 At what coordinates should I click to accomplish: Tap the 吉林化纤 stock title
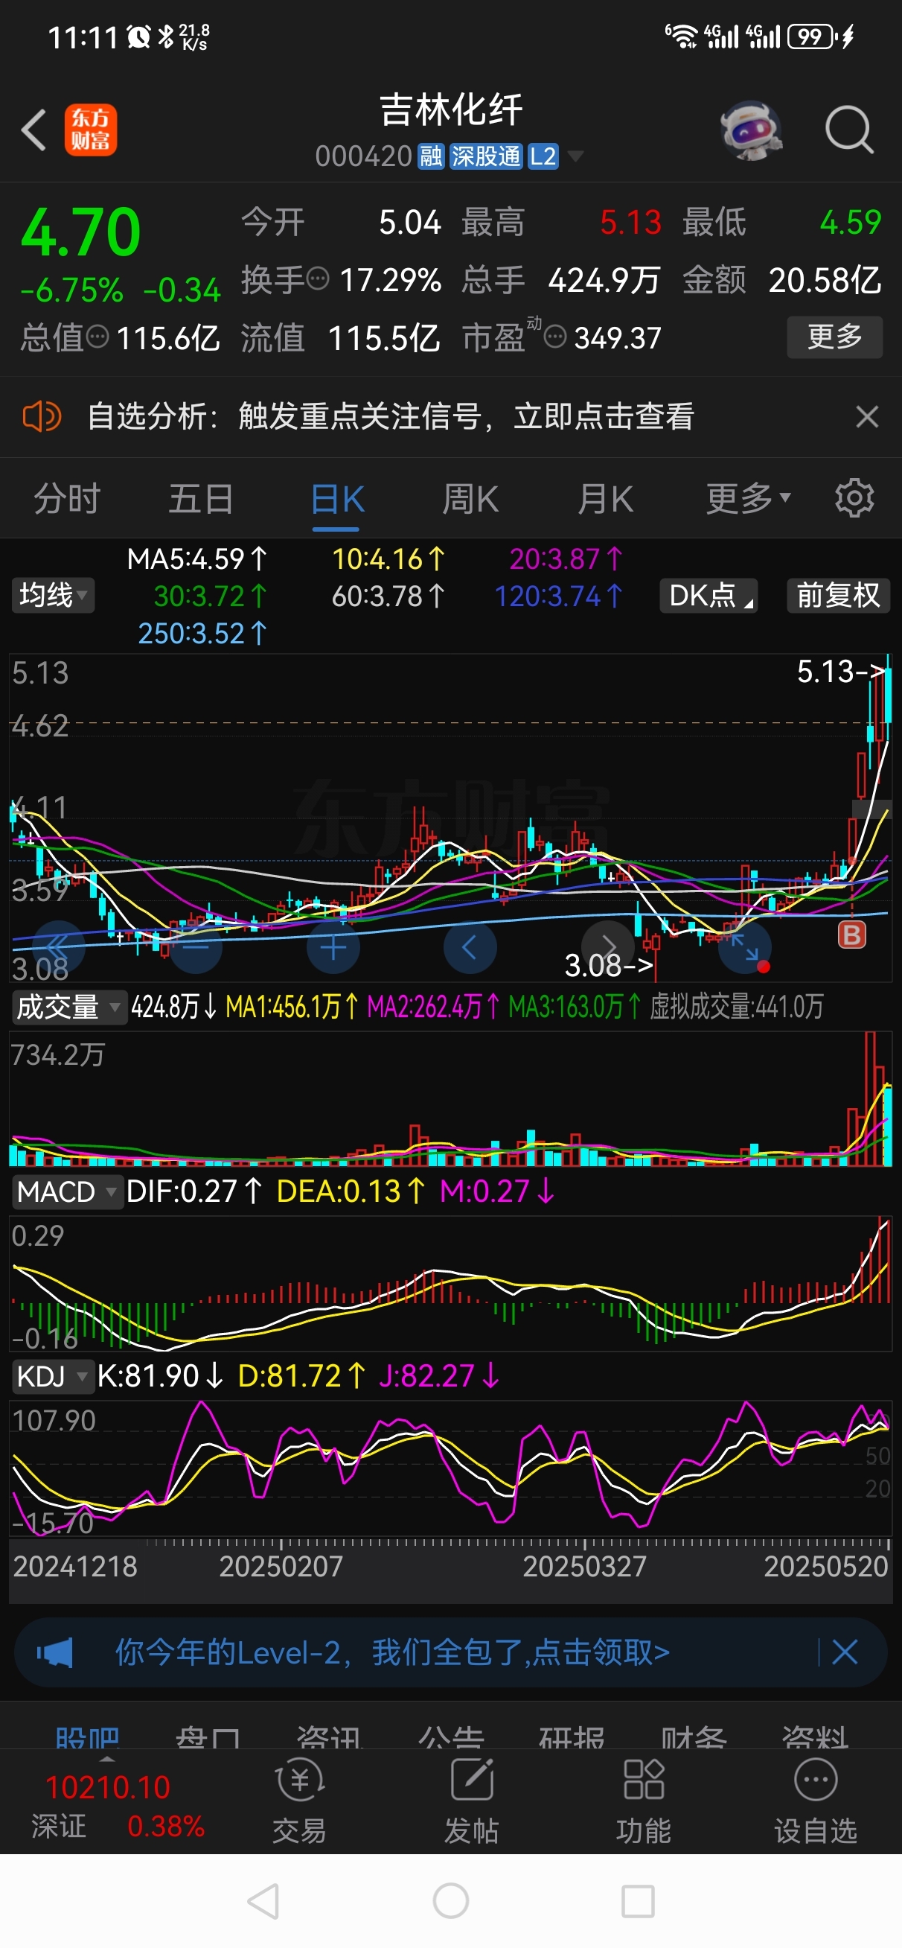(x=450, y=110)
